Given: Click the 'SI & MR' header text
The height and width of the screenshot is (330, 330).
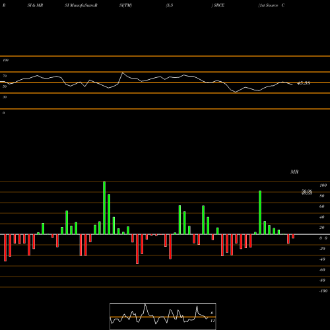Looking at the screenshot, I should pyautogui.click(x=35, y=5).
